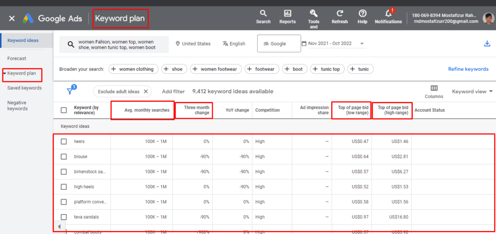This screenshot has height=234, width=496.
Task: Check the birkenstock keyword row
Action: tap(63, 172)
